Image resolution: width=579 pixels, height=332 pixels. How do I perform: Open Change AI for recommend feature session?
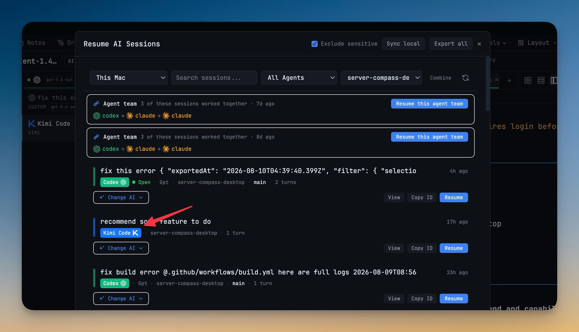click(121, 248)
